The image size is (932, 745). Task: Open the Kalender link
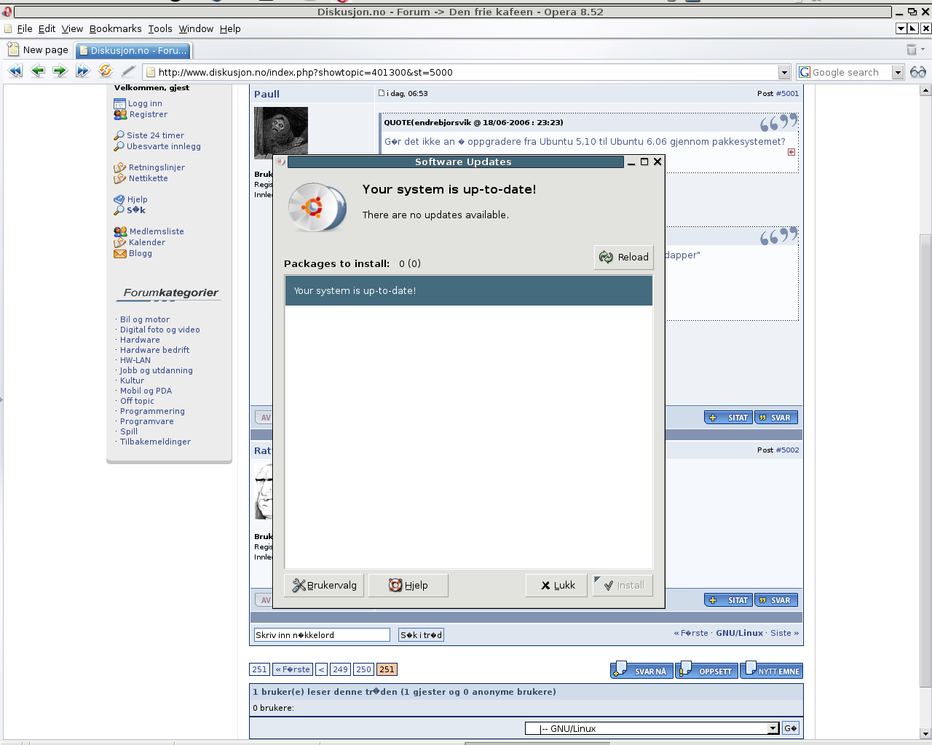click(146, 242)
